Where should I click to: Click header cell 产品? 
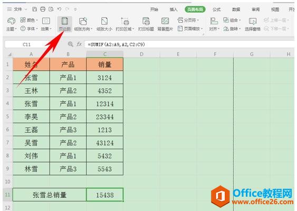[x=68, y=65]
